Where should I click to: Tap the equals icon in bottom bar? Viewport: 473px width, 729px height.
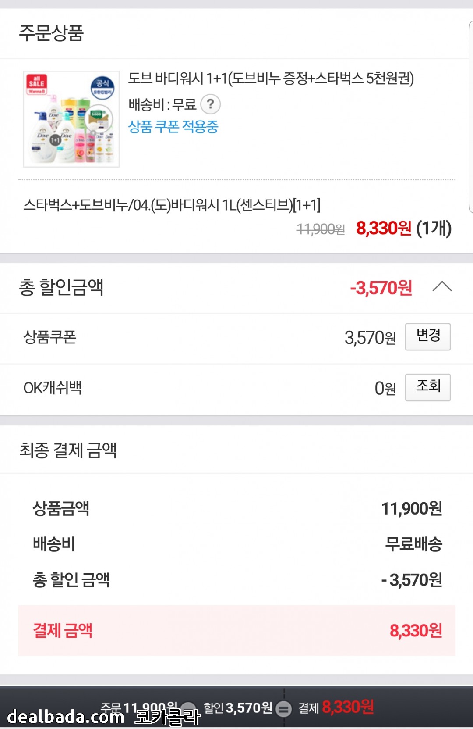(283, 709)
